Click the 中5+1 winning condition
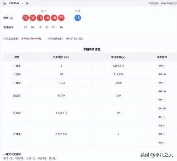 pos(162,83)
